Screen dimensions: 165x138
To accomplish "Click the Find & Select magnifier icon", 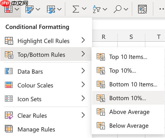I will (117, 9).
